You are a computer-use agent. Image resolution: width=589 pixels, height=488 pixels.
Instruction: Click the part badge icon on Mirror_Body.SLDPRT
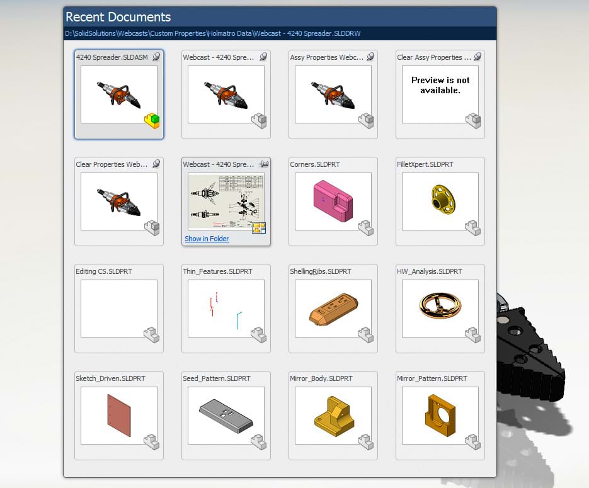365,443
